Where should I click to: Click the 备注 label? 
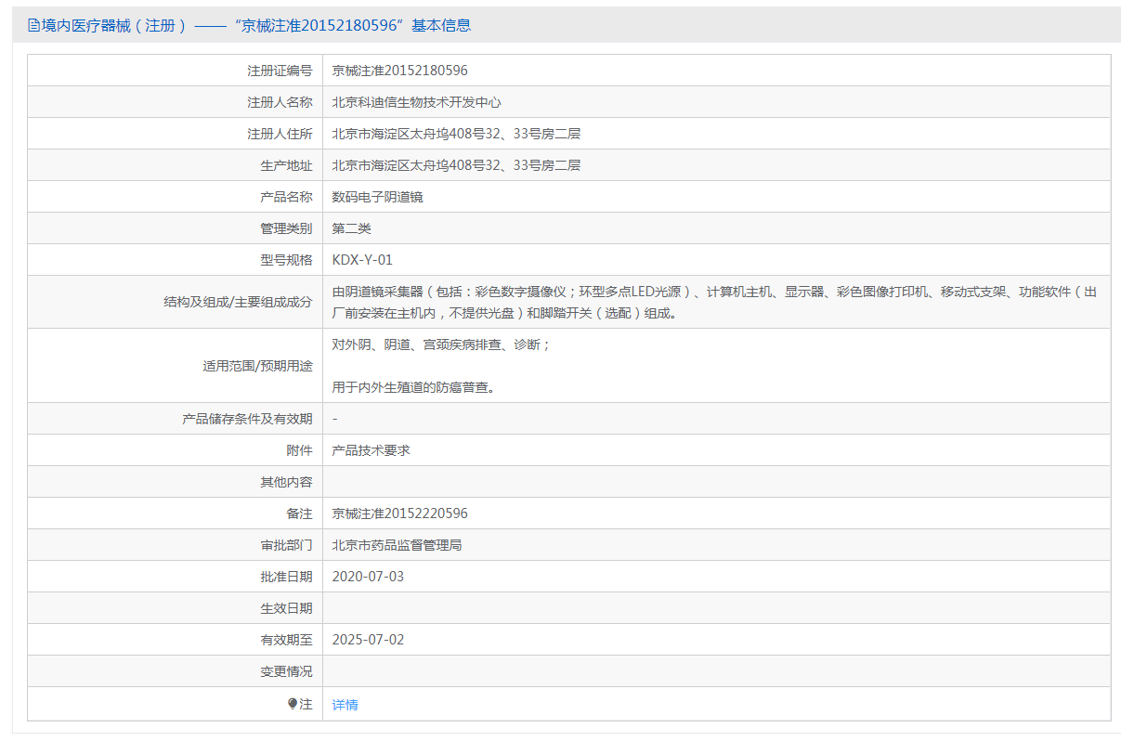point(299,513)
